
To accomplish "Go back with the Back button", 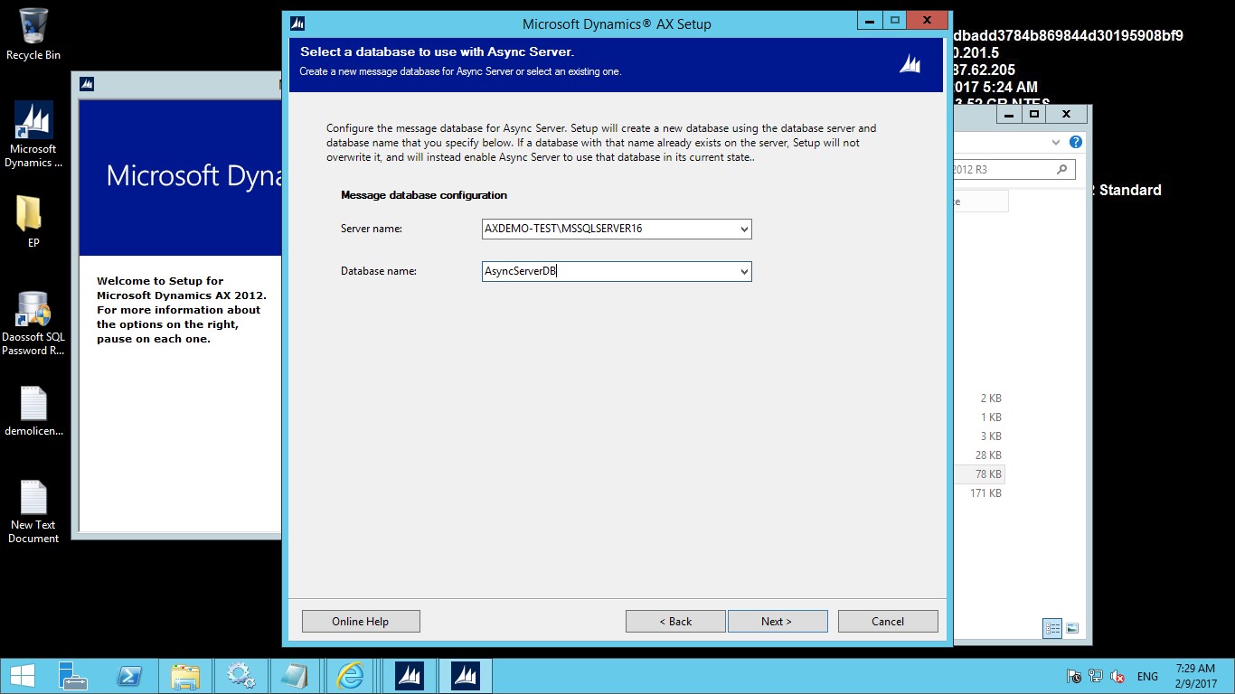I will [x=675, y=621].
